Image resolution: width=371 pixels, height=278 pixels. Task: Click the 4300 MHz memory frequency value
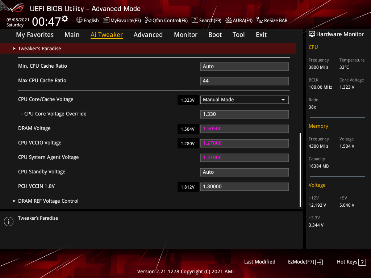click(x=318, y=146)
